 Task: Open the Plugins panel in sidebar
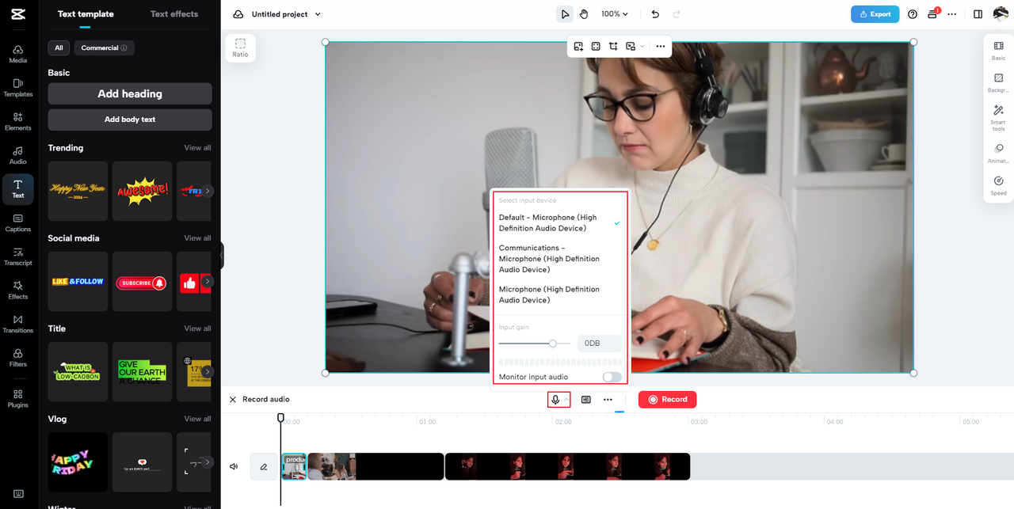17,399
